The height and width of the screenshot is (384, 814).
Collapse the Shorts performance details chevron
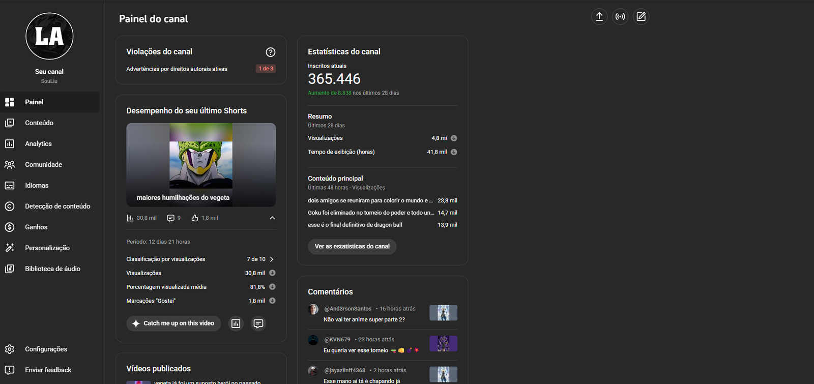(x=272, y=218)
